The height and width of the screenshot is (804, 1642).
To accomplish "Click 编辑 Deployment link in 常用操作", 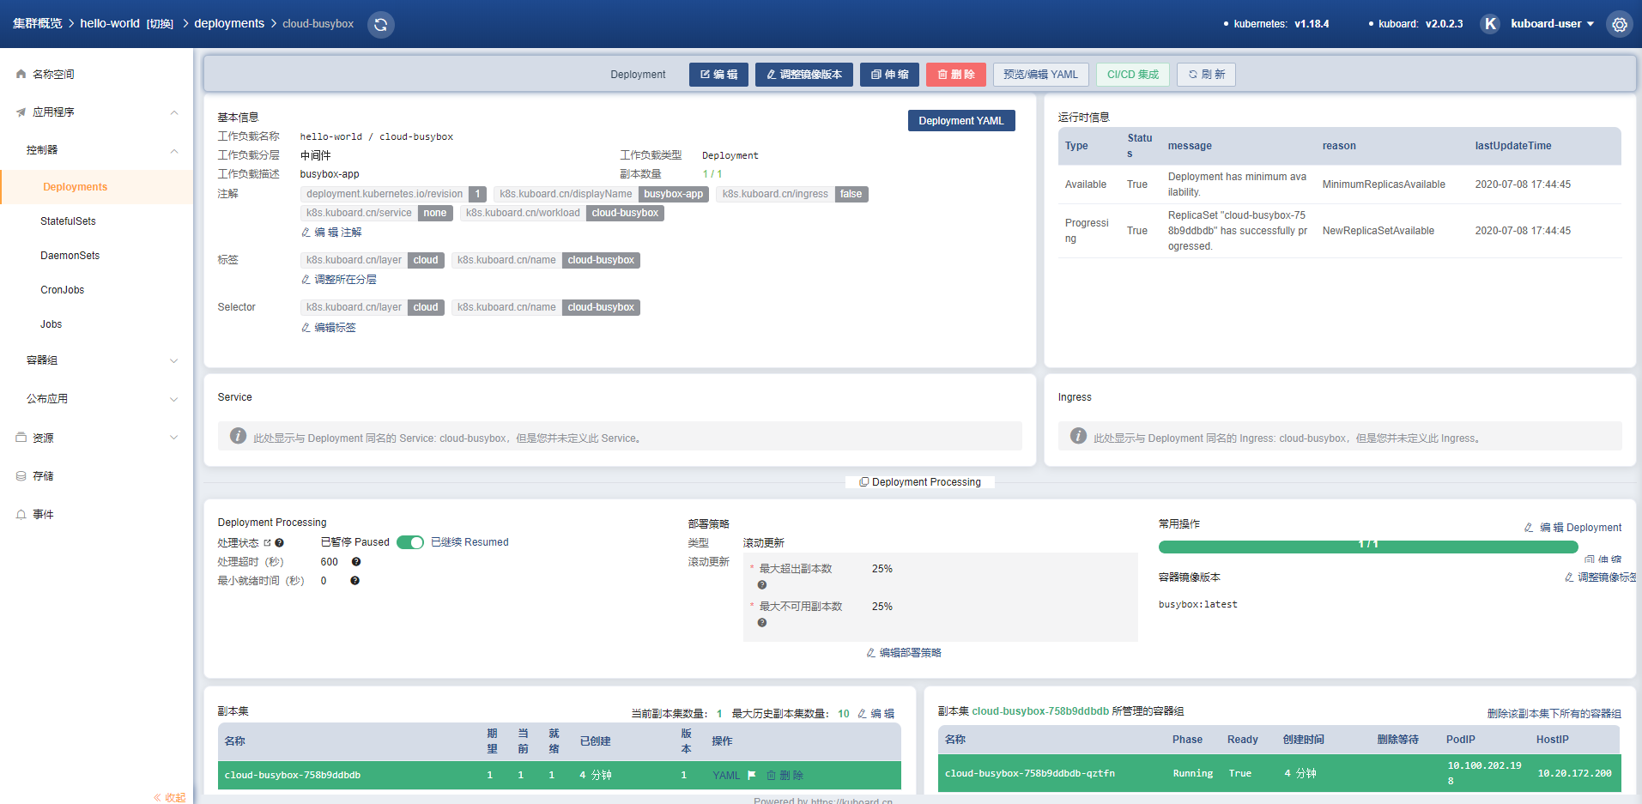I will point(1572,528).
